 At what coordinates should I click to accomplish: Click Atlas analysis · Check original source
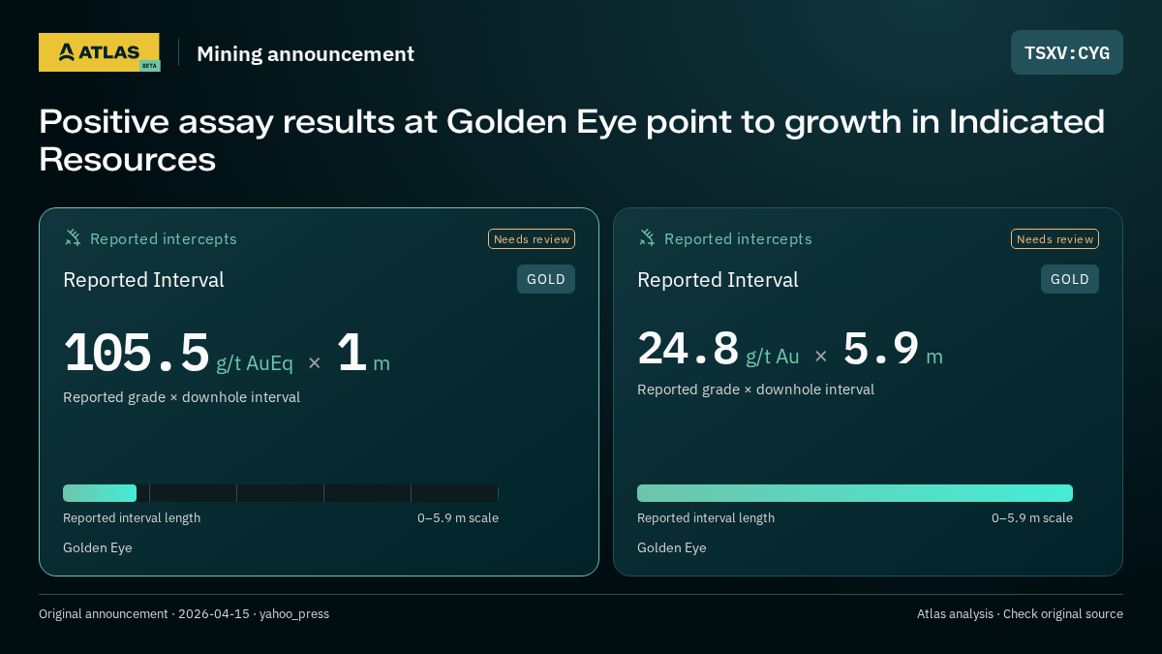1020,614
